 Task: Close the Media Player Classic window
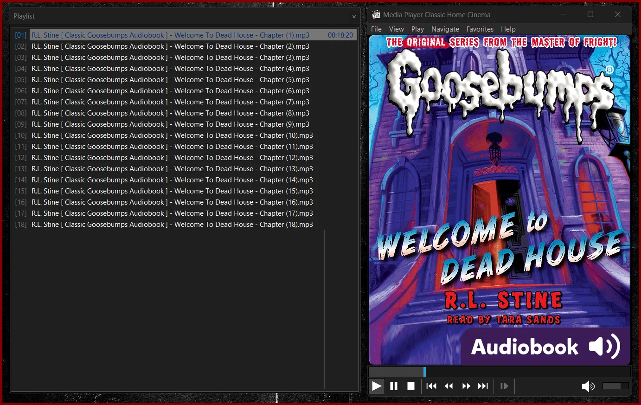pos(618,14)
